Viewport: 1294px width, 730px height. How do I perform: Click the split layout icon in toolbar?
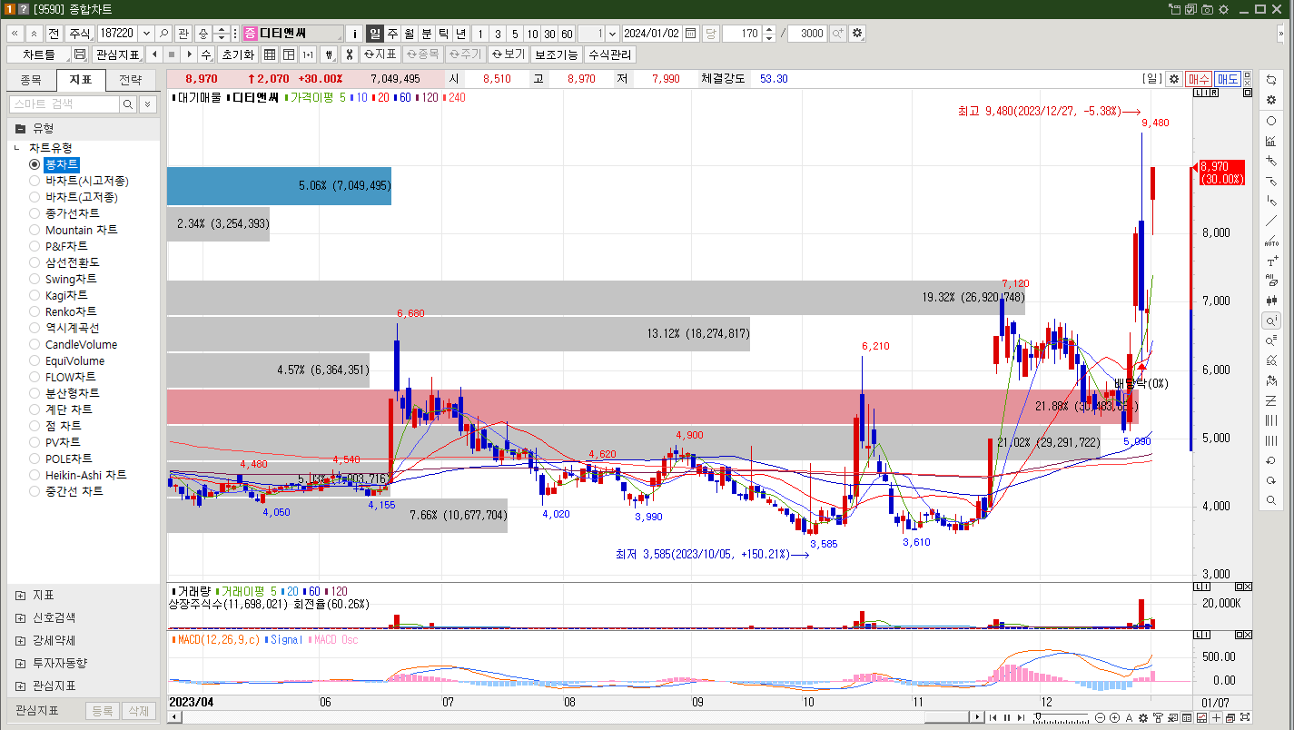click(288, 54)
